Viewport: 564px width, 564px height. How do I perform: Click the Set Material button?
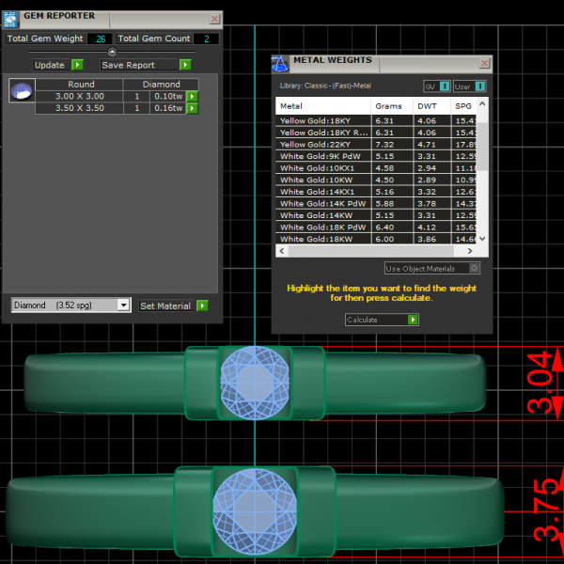165,305
